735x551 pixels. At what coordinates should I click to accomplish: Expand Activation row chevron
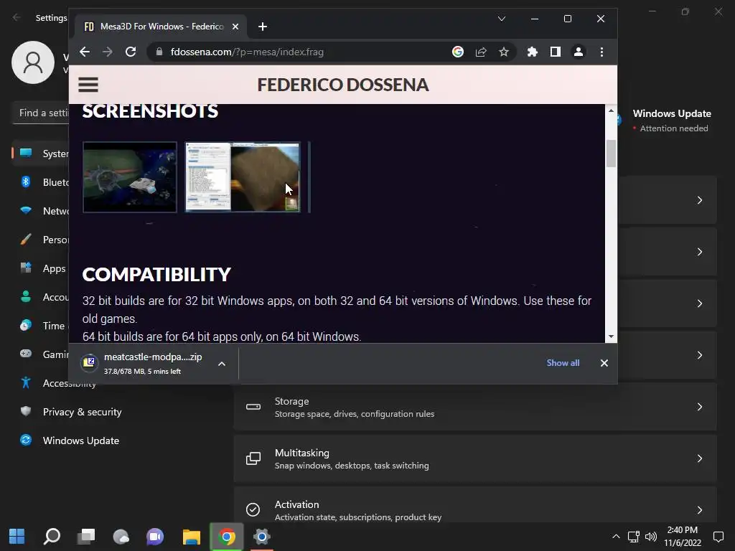699,510
